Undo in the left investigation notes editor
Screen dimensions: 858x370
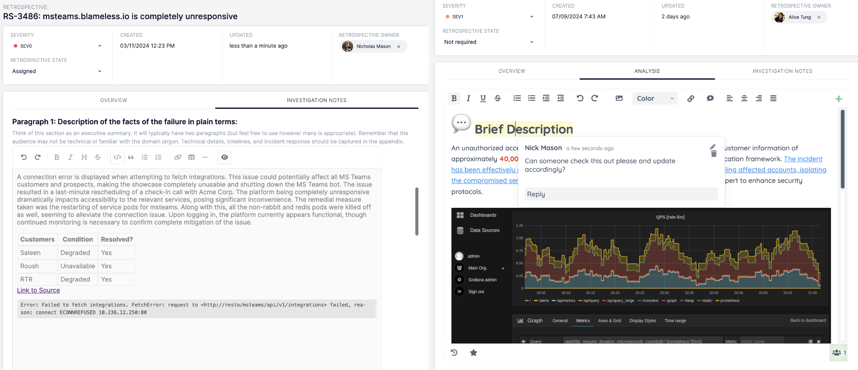pos(24,157)
